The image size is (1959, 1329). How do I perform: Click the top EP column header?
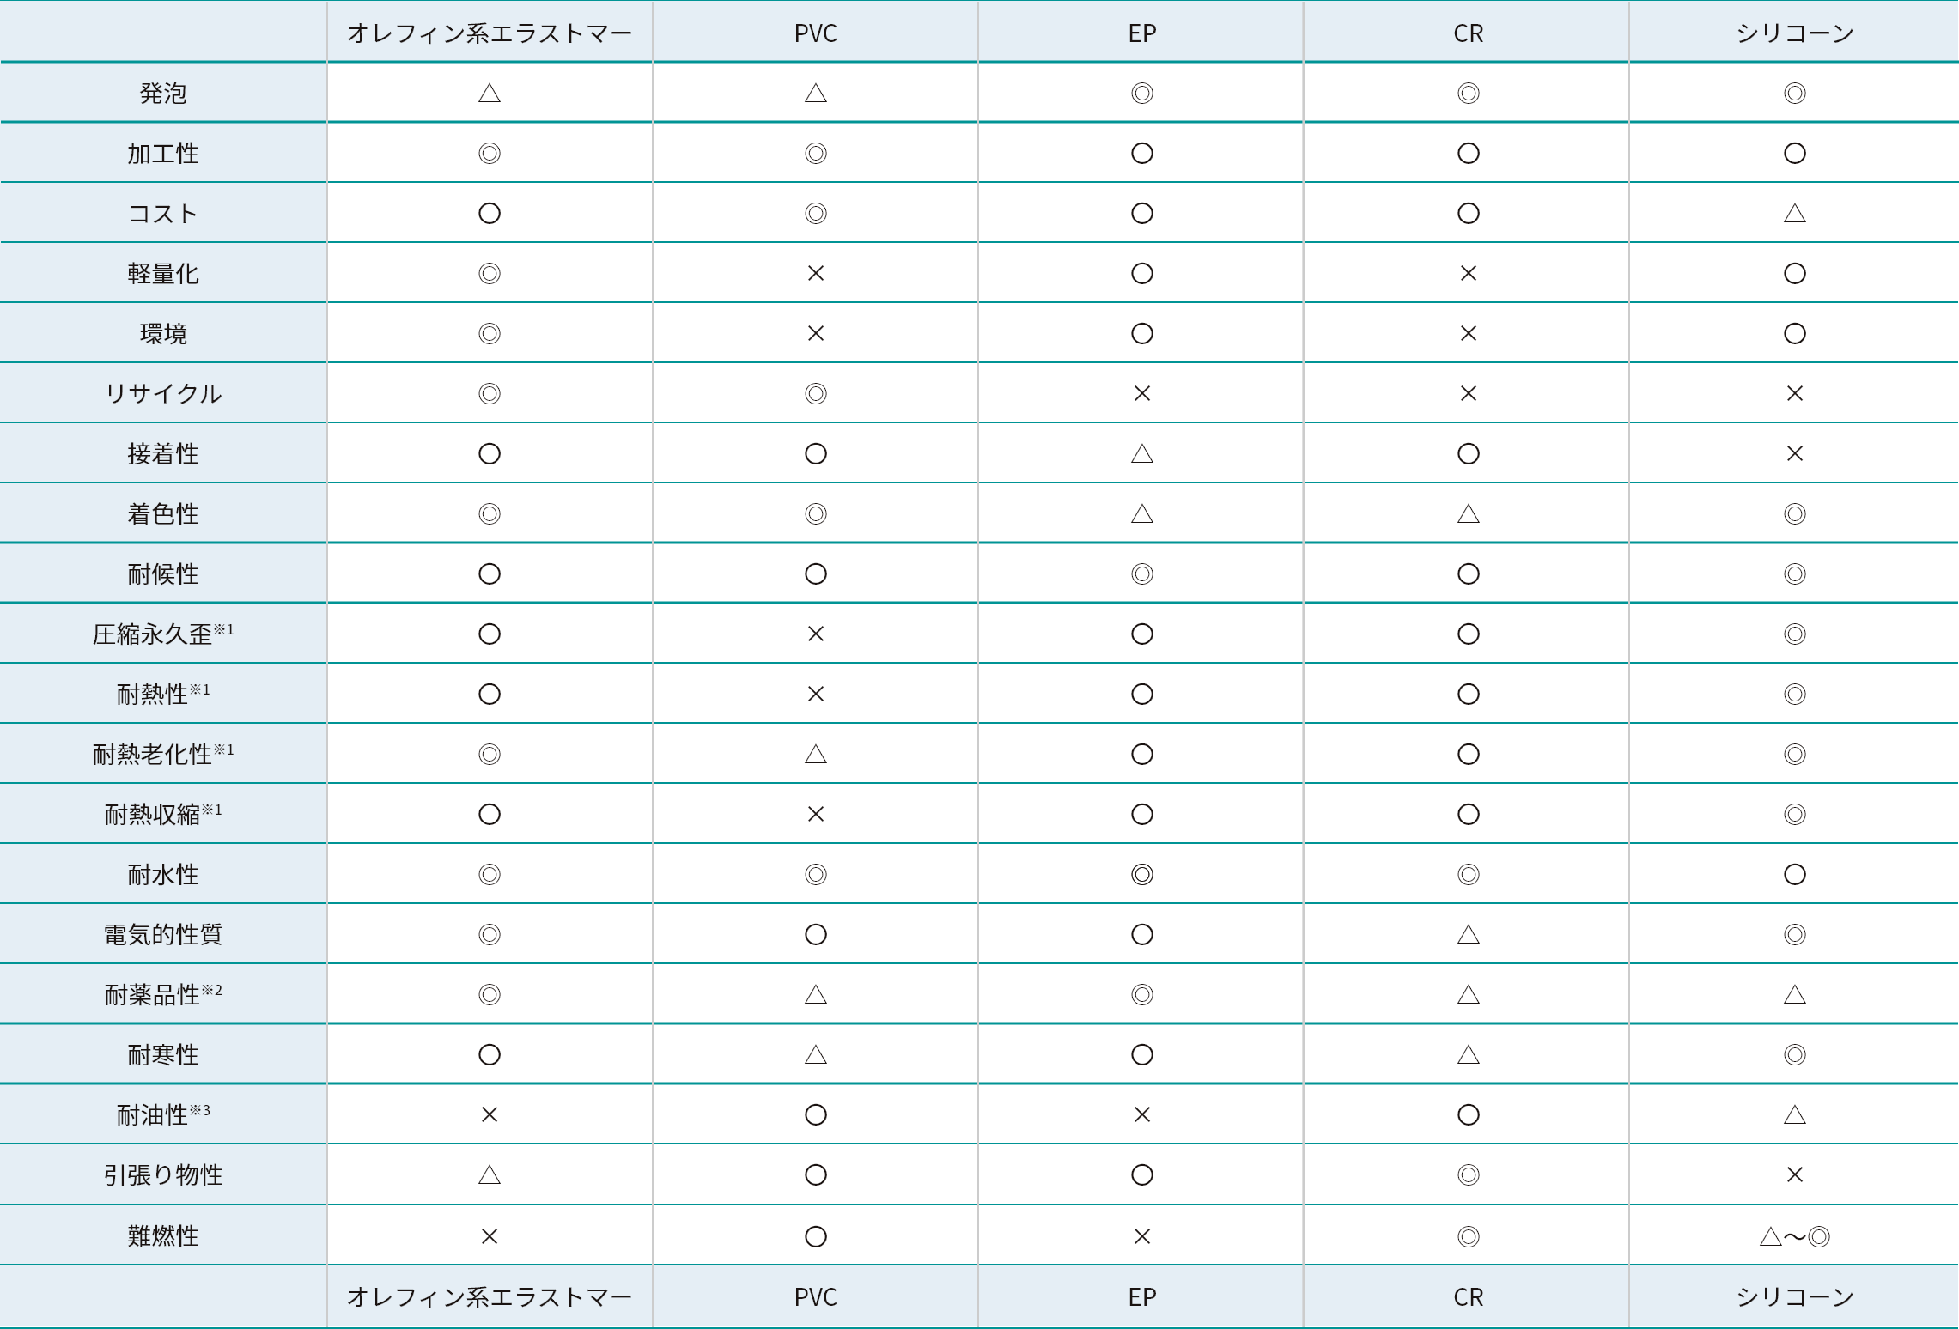(x=1142, y=33)
